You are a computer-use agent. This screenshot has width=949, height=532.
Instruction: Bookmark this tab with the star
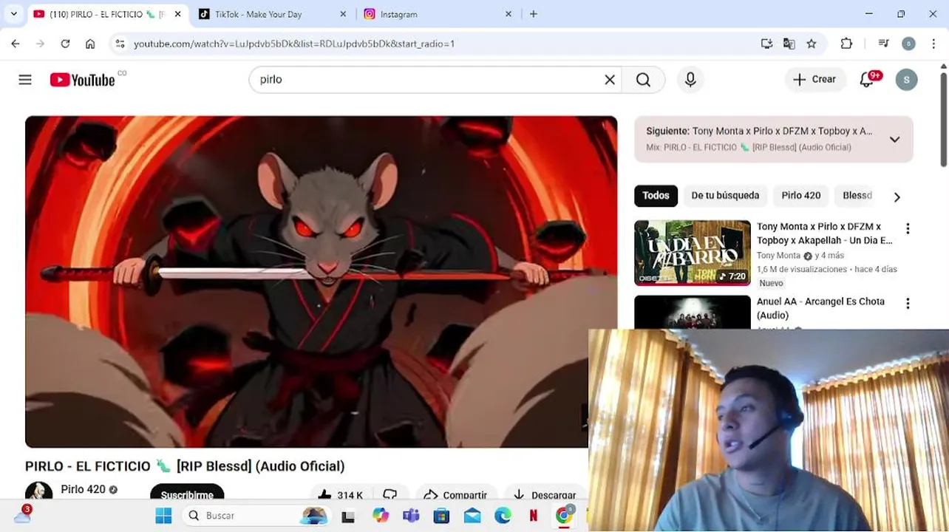[x=812, y=44]
